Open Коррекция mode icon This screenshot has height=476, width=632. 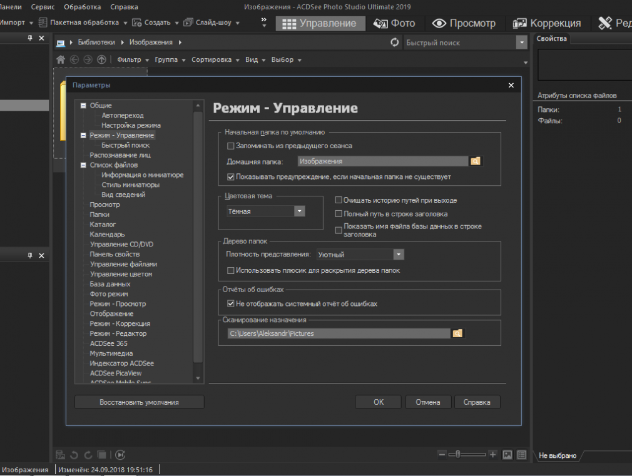pos(519,23)
